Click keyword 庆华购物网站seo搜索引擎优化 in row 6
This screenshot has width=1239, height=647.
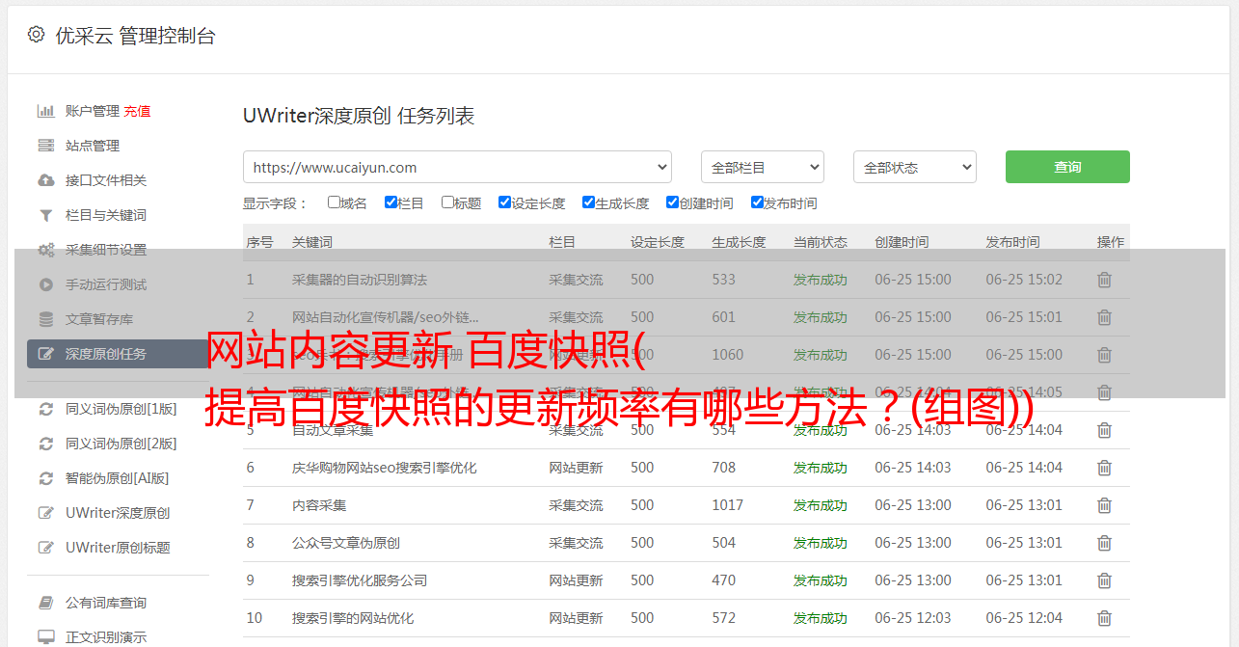(384, 468)
